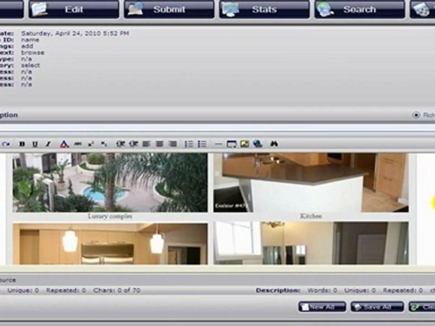Click the Save Ad button
The height and width of the screenshot is (326, 435).
click(377, 307)
